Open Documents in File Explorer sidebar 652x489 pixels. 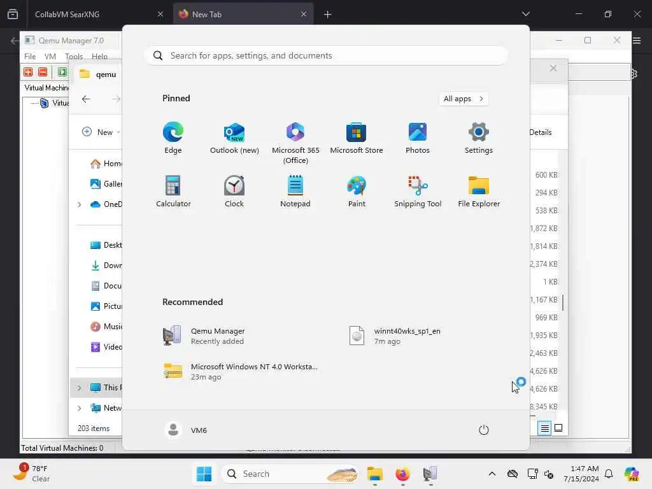pos(106,286)
